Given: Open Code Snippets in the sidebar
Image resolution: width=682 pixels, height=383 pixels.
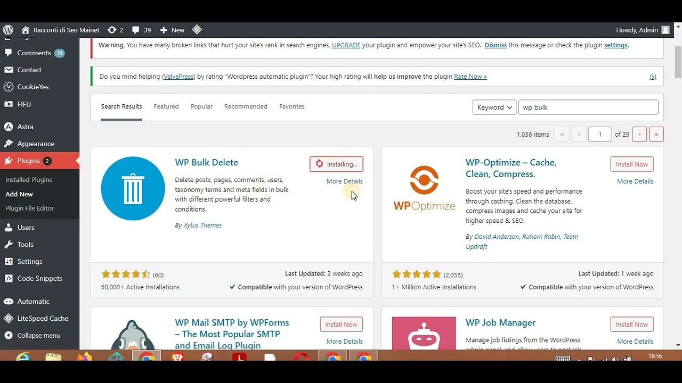Looking at the screenshot, I should pyautogui.click(x=39, y=278).
